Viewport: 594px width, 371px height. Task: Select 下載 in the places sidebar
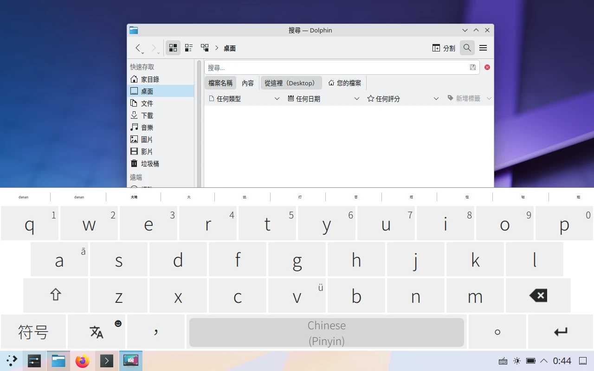(x=147, y=115)
